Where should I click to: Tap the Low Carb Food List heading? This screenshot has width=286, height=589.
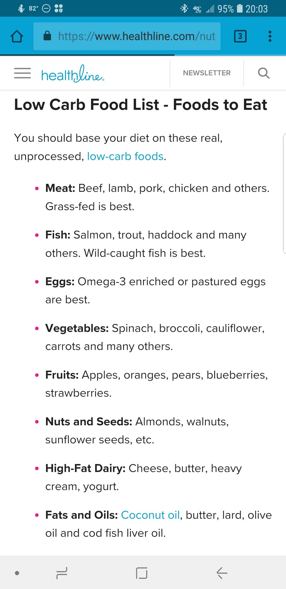click(141, 105)
